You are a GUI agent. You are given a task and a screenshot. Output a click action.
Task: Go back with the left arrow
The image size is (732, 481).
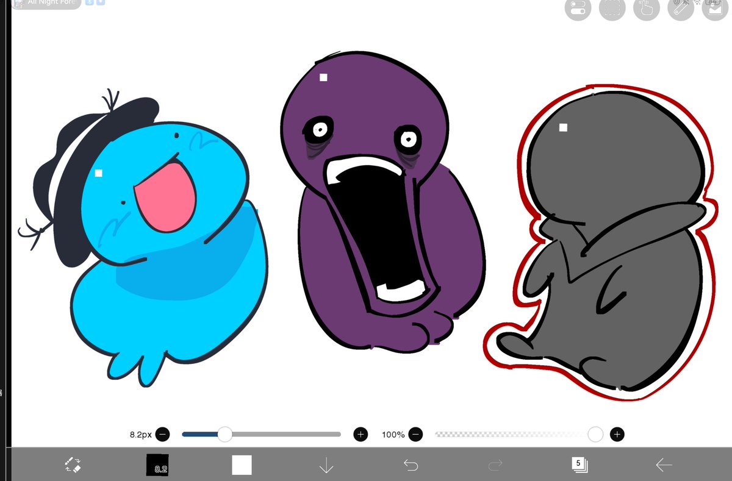[664, 466]
